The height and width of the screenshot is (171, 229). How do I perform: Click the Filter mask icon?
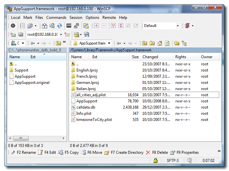(113, 26)
